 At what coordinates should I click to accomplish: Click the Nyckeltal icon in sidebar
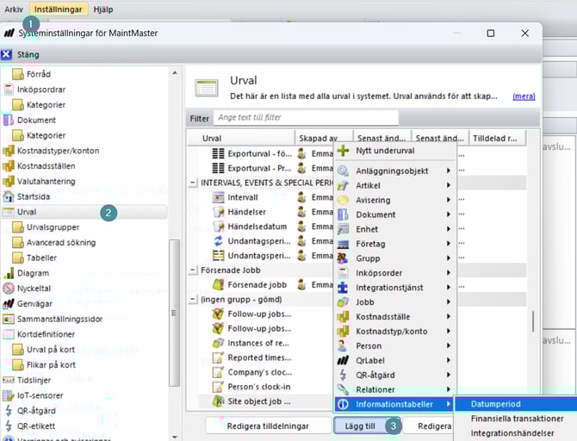pyautogui.click(x=9, y=289)
